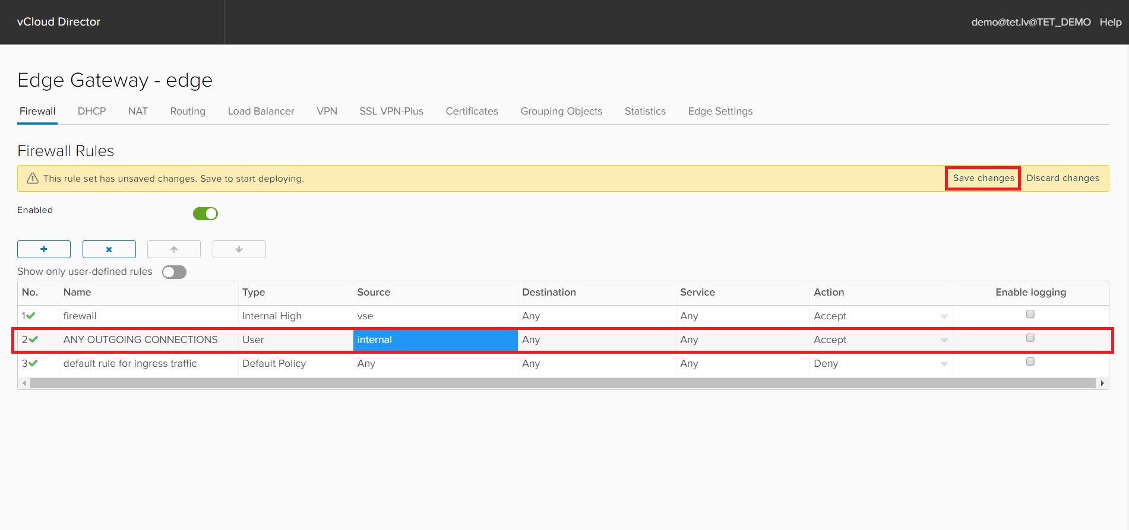This screenshot has width=1129, height=530.
Task: Open Action dropdown for firewall rule
Action: click(x=944, y=316)
